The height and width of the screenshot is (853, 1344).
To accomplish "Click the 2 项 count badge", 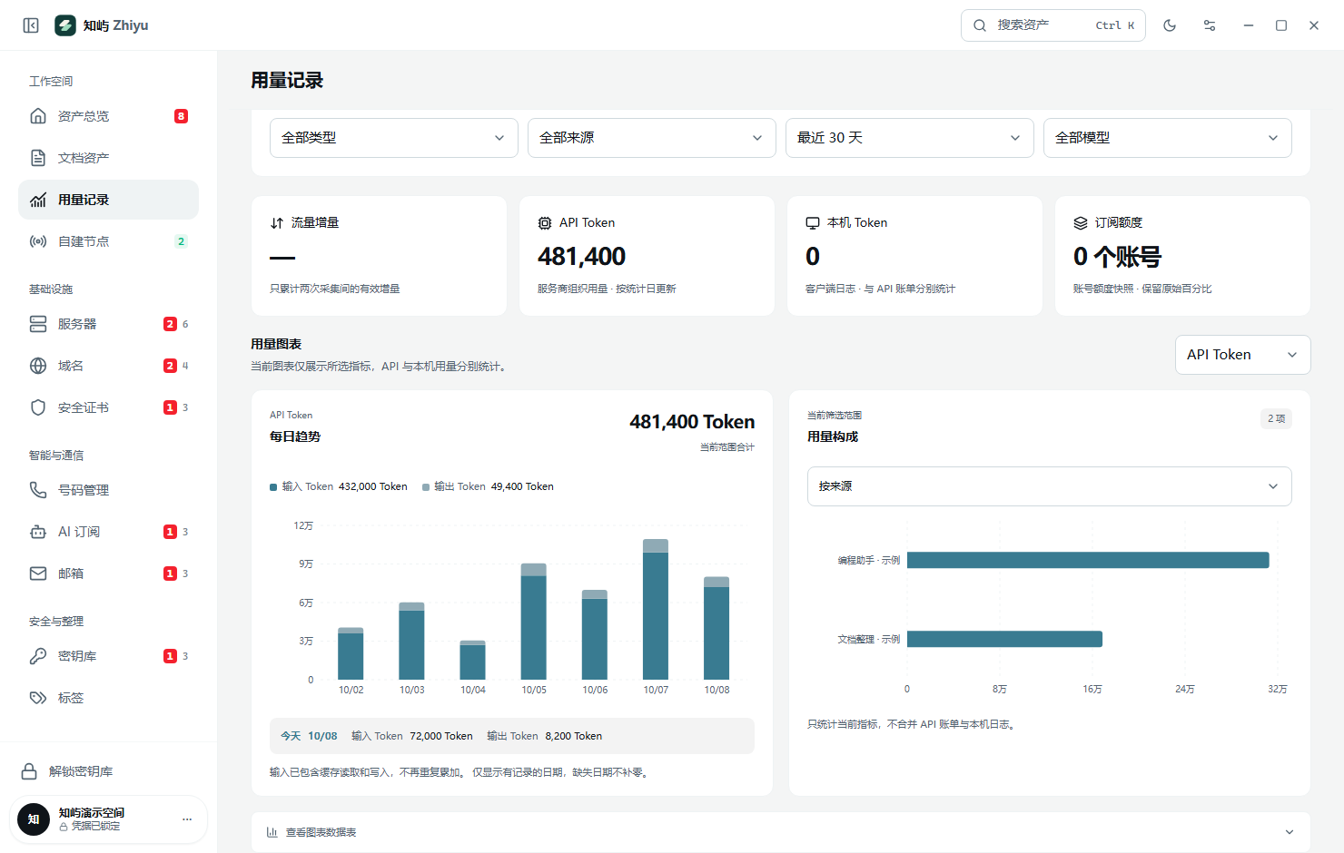I will click(x=1276, y=418).
